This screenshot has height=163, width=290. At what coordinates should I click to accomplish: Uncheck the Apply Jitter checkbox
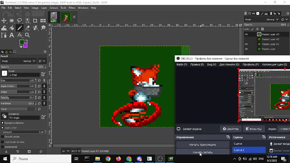(x=2, y=128)
